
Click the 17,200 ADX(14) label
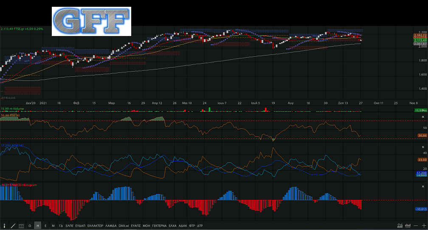(x=12, y=146)
